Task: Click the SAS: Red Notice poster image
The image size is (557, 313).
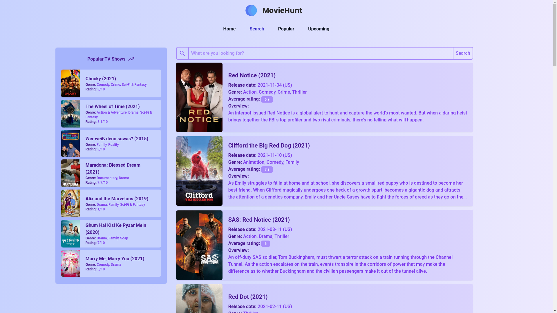Action: (x=199, y=245)
